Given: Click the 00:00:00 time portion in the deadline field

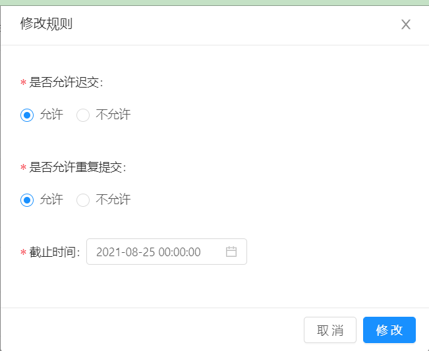Looking at the screenshot, I should (x=179, y=252).
